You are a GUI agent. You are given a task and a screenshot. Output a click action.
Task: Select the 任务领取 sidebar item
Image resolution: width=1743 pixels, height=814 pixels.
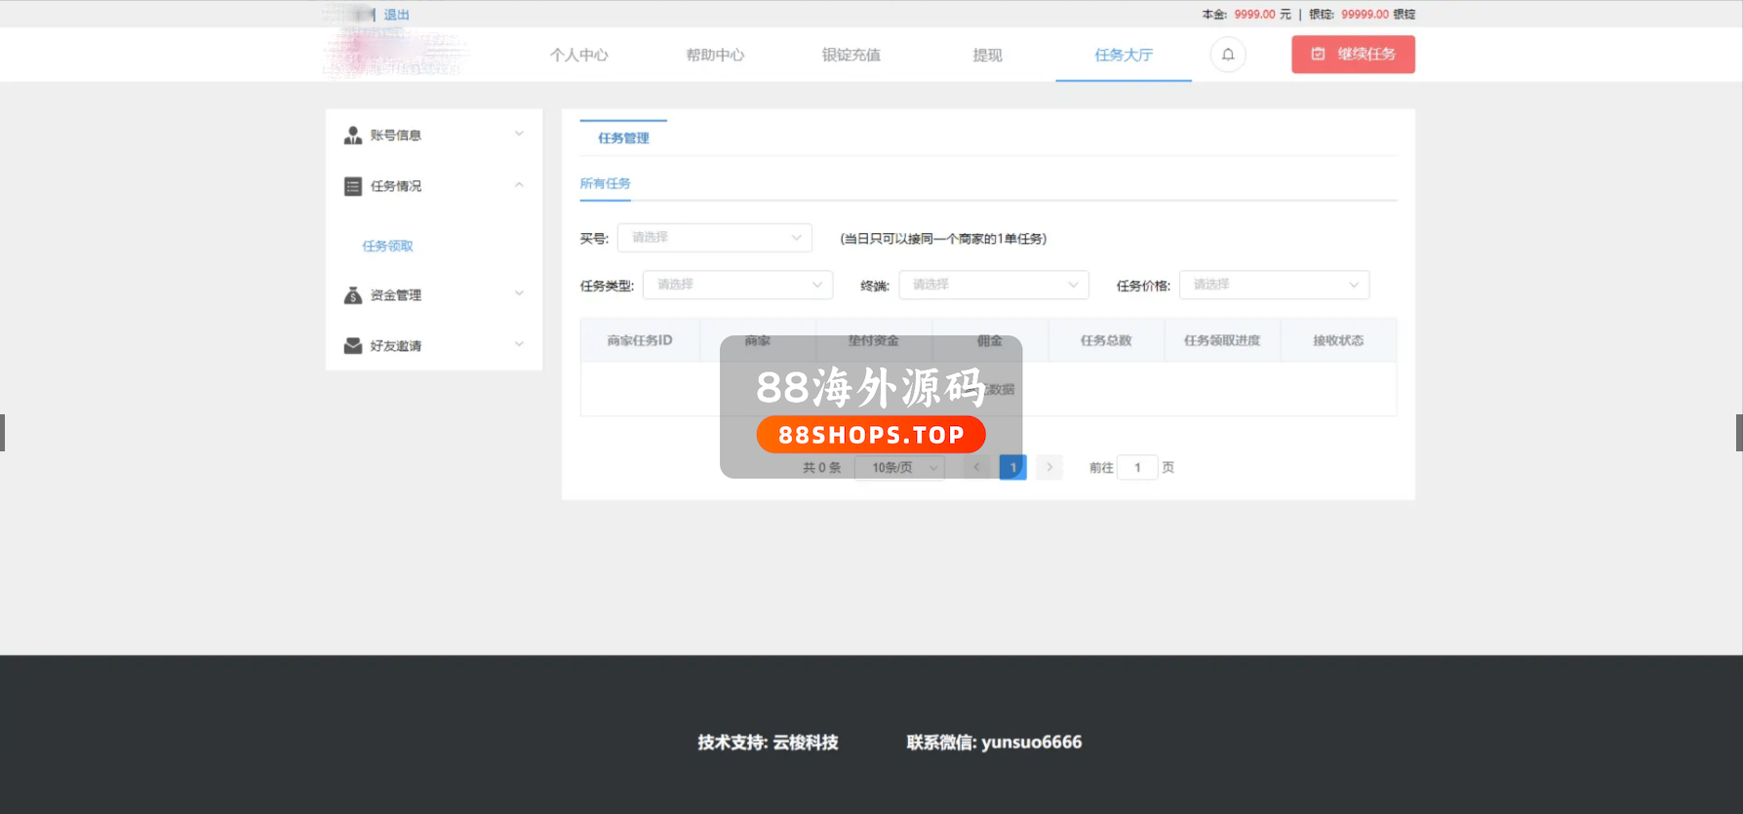click(x=387, y=247)
